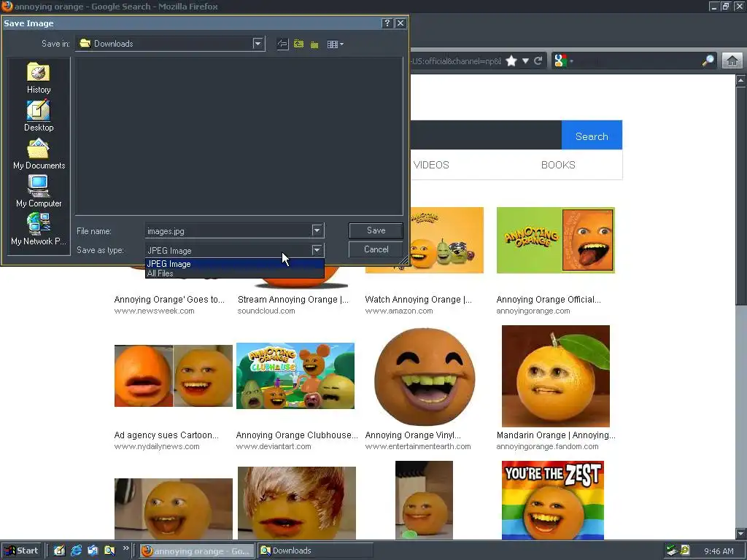Viewport: 747px width, 560px height.
Task: Go to Desktop in the places sidebar
Action: 39,116
